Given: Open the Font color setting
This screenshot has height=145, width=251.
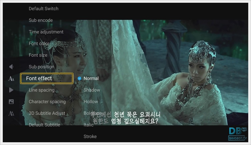Looking at the screenshot, I should pos(39,43).
